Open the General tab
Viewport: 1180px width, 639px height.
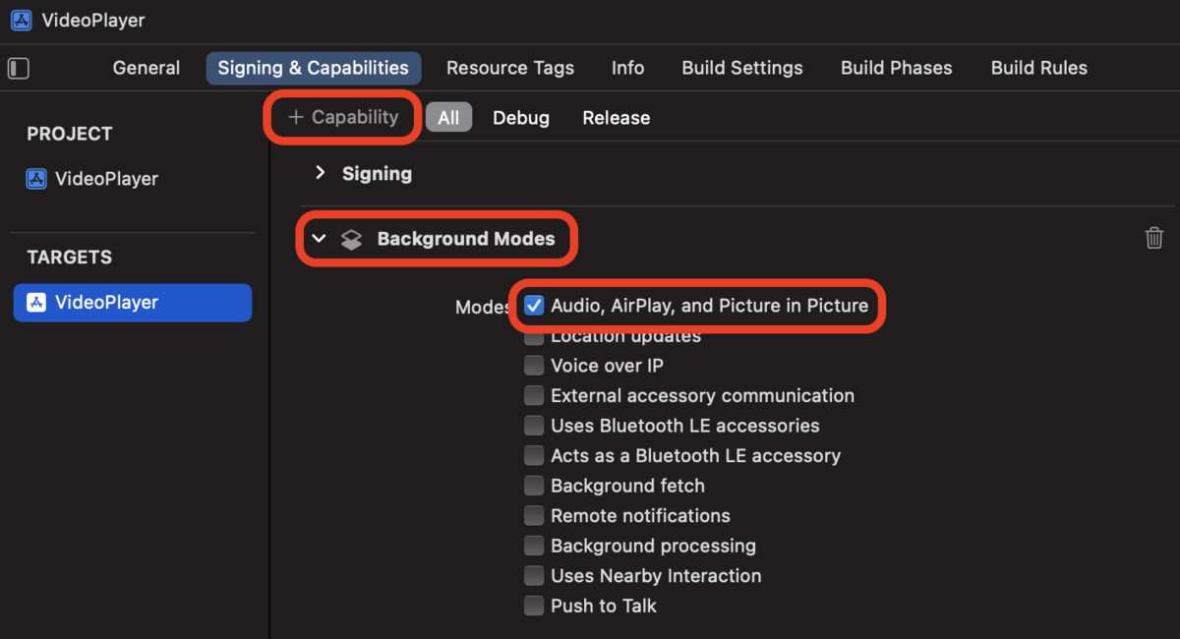[147, 68]
